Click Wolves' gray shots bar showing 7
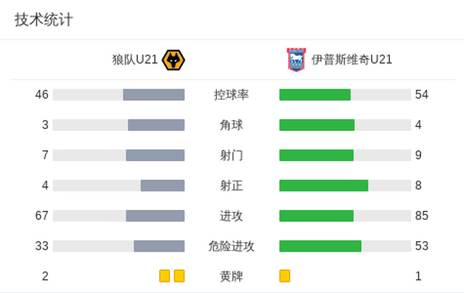This screenshot has width=464, height=293. click(155, 156)
